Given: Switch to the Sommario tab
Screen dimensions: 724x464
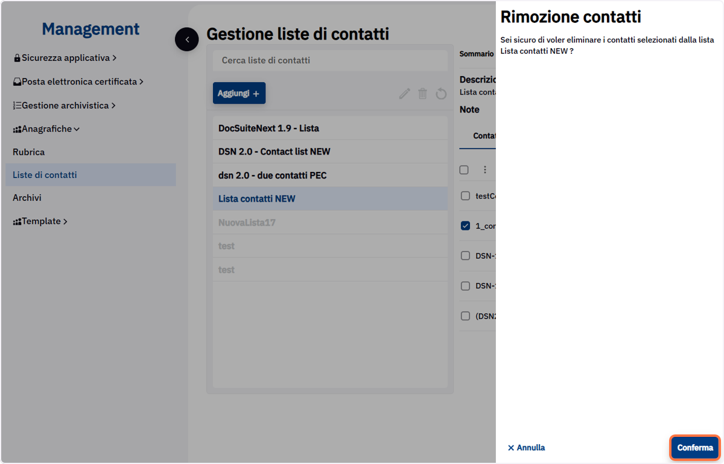Looking at the screenshot, I should tap(477, 54).
